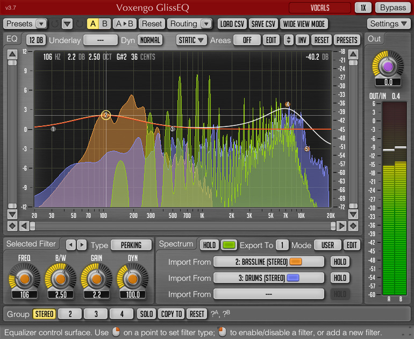
Task: Switch to state B
Action: (x=104, y=24)
